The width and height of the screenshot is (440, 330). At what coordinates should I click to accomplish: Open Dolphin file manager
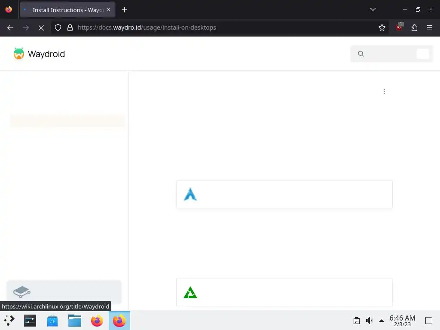click(x=75, y=321)
